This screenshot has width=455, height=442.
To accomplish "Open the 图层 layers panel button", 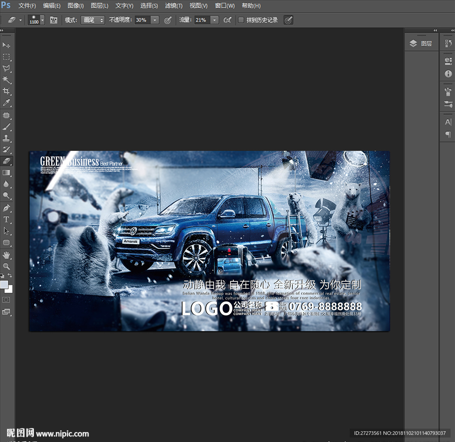I will 421,43.
